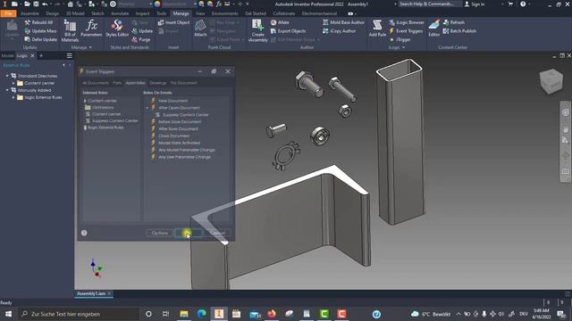The width and height of the screenshot is (572, 321).
Task: Click the Open file icon in quick access toolbar
Action: (x=27, y=4)
